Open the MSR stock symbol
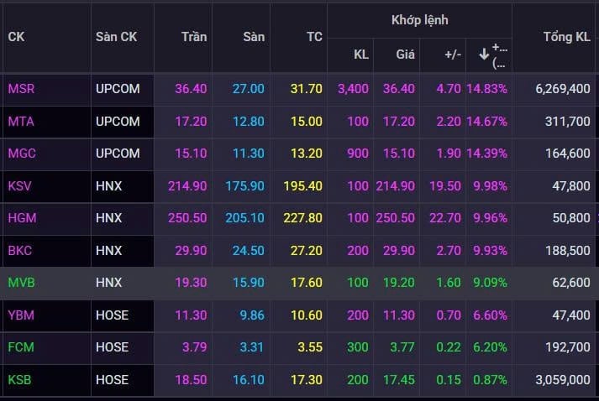This screenshot has height=401, width=599. click(x=21, y=89)
